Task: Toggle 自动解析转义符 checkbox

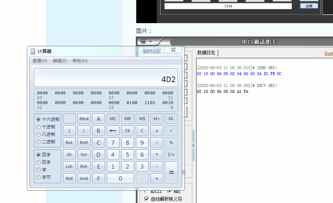Action: point(146,199)
